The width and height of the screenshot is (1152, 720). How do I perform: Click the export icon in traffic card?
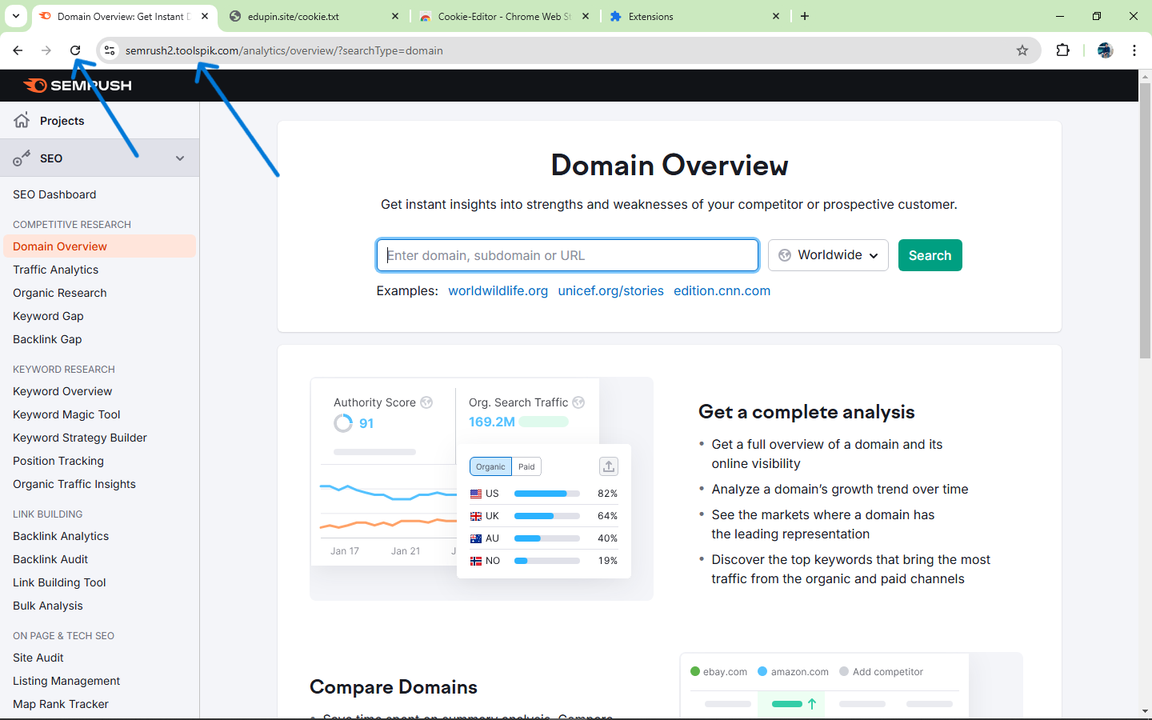click(x=608, y=466)
